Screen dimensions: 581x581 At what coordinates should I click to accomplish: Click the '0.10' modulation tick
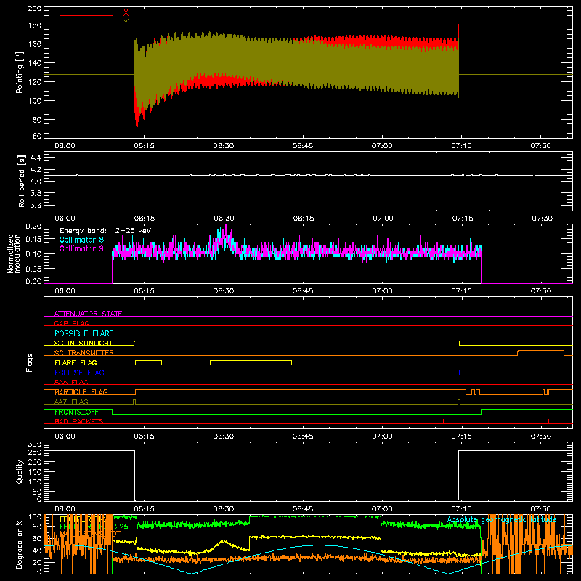(33, 254)
